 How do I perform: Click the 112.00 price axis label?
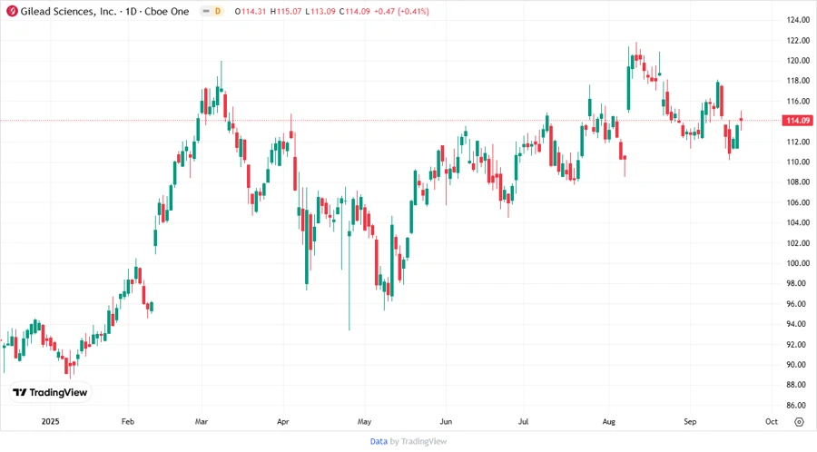pyautogui.click(x=798, y=142)
